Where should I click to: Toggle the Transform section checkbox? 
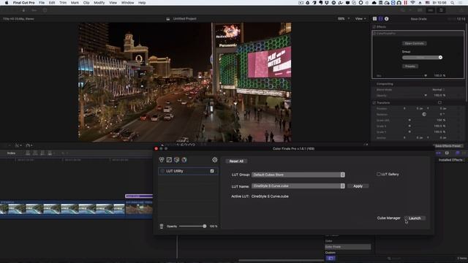(374, 103)
